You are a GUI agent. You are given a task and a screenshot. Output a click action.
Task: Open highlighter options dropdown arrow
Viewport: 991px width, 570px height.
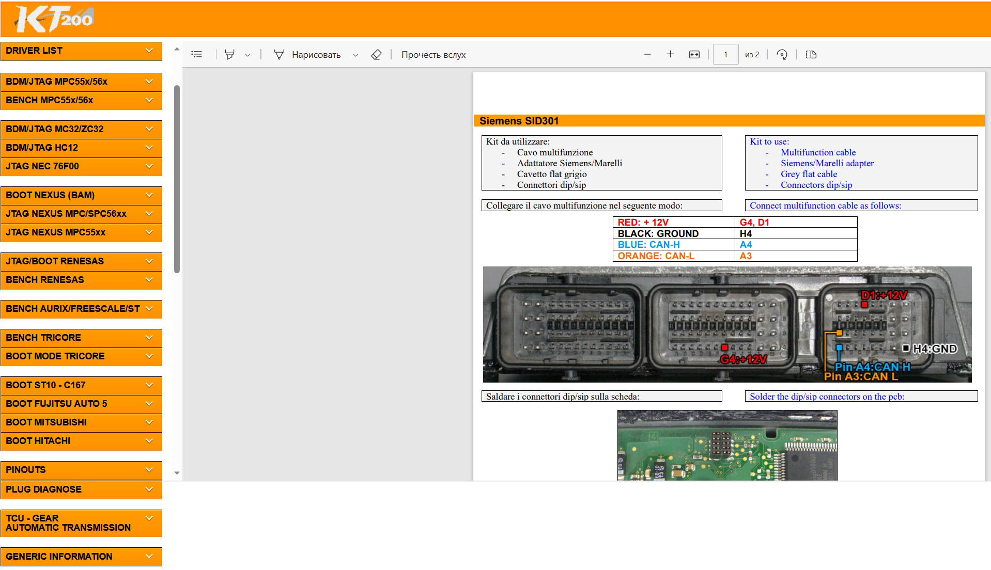(248, 55)
